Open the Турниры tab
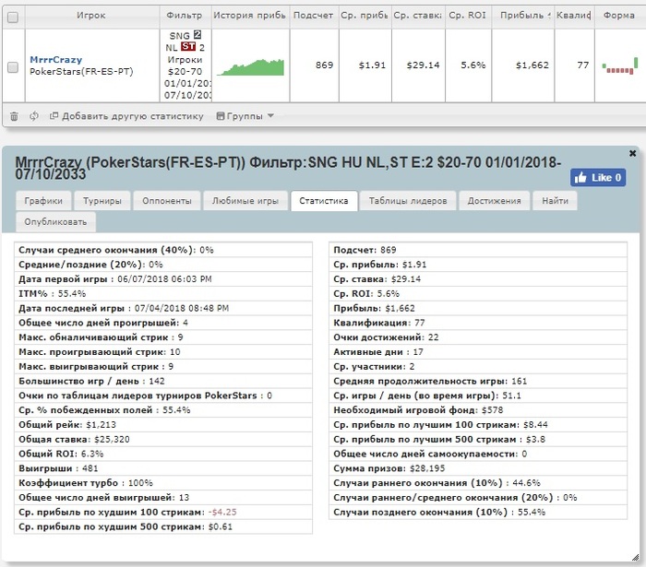Image resolution: width=646 pixels, height=567 pixels. pyautogui.click(x=102, y=201)
